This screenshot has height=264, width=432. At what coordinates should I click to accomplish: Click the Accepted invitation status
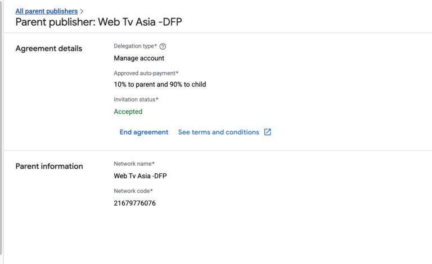point(128,112)
